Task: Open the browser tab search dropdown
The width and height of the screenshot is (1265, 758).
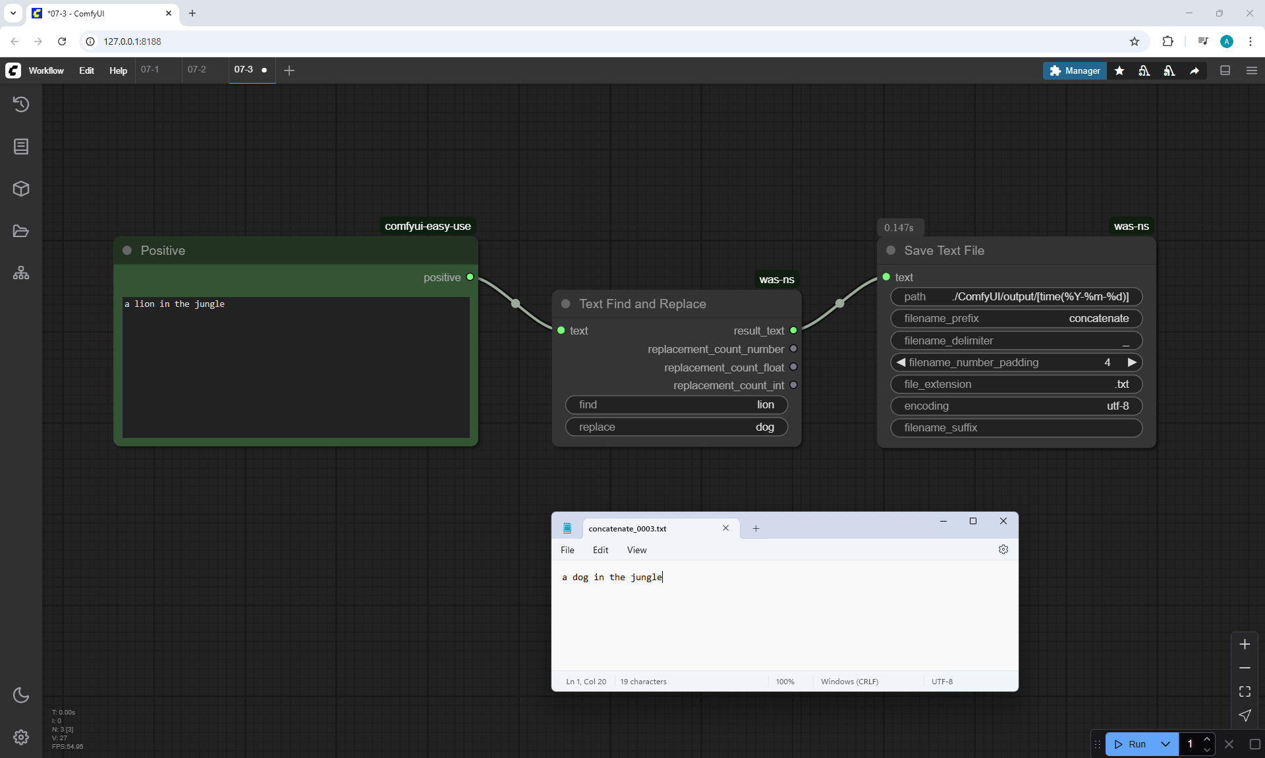Action: tap(13, 13)
